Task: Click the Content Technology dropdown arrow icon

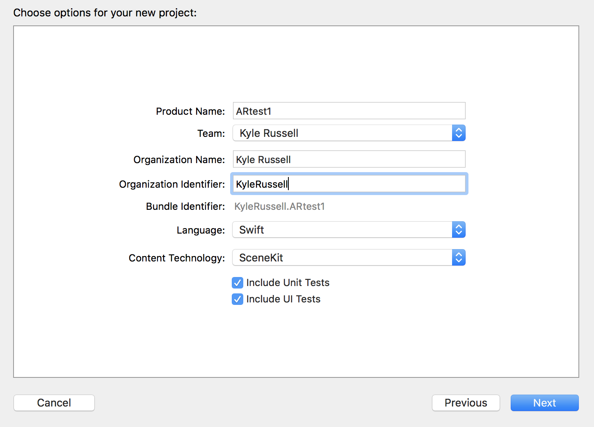Action: point(459,258)
